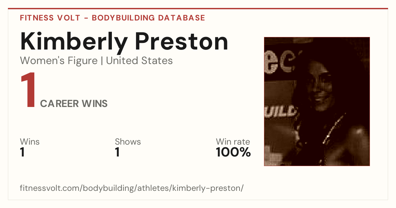Click the Bodybuilding Database heading text
This screenshot has height=208, width=396.
148,18
